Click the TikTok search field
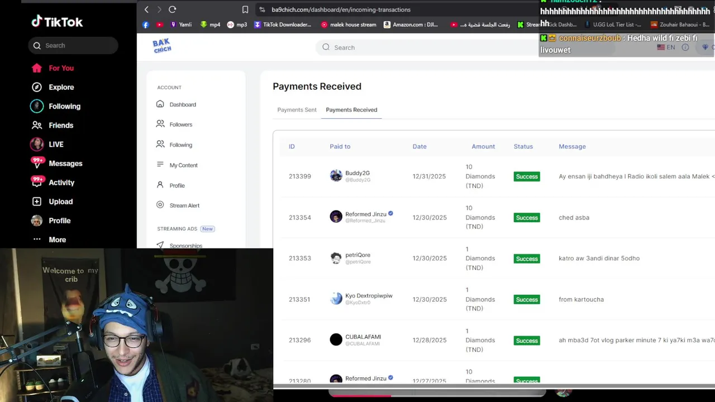Viewport: 715px width, 402px height. [73, 46]
